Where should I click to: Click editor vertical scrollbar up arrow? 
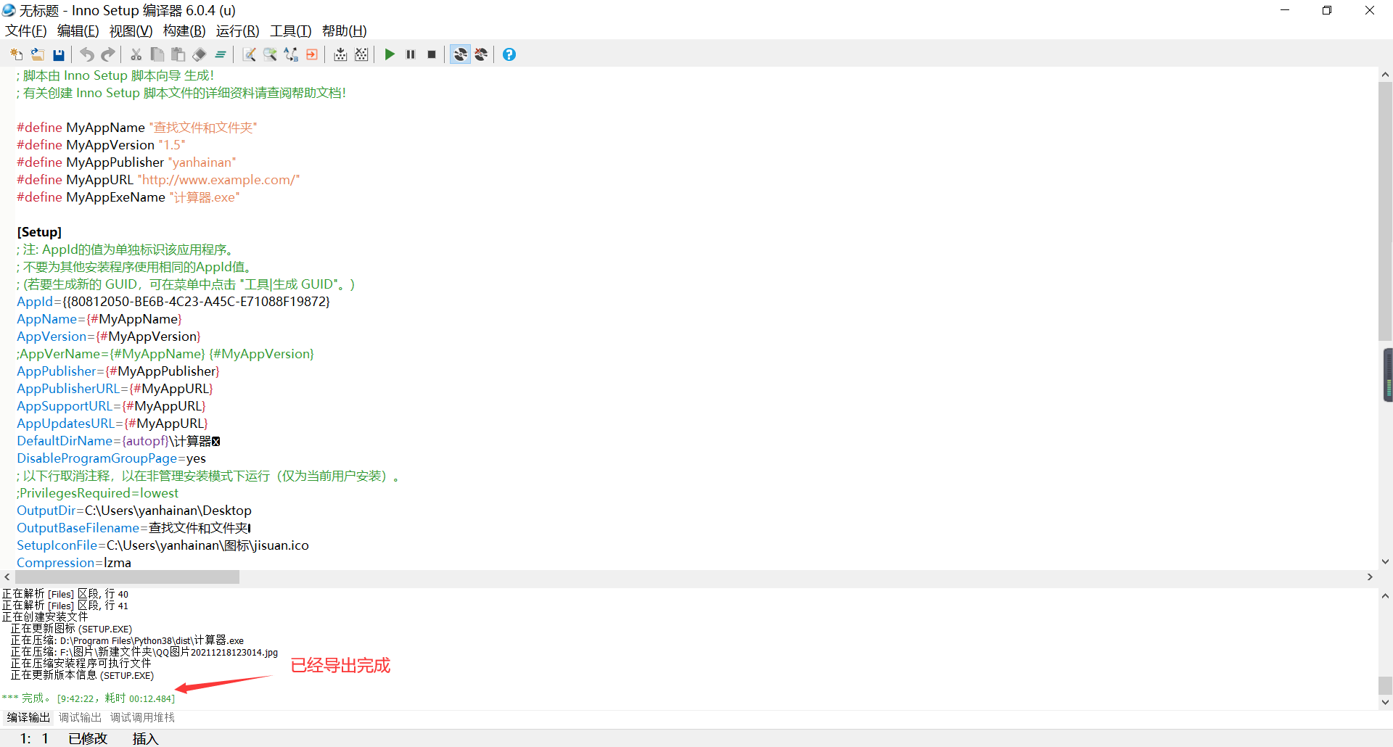coord(1385,75)
